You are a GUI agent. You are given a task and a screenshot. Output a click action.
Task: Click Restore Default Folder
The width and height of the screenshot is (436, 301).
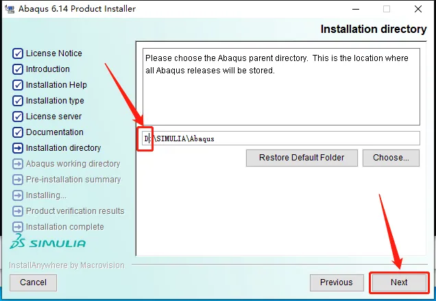(x=302, y=158)
